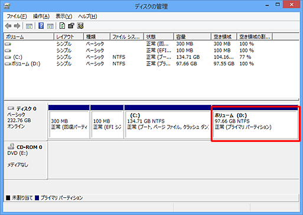Click 97.55 GB free space cell
The width and height of the screenshot is (303, 215).
(224, 64)
